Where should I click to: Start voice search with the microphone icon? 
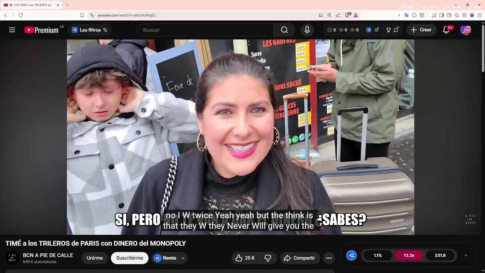coord(307,30)
